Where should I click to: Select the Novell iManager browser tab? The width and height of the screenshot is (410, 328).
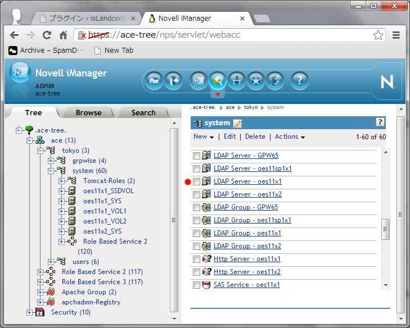pos(196,19)
